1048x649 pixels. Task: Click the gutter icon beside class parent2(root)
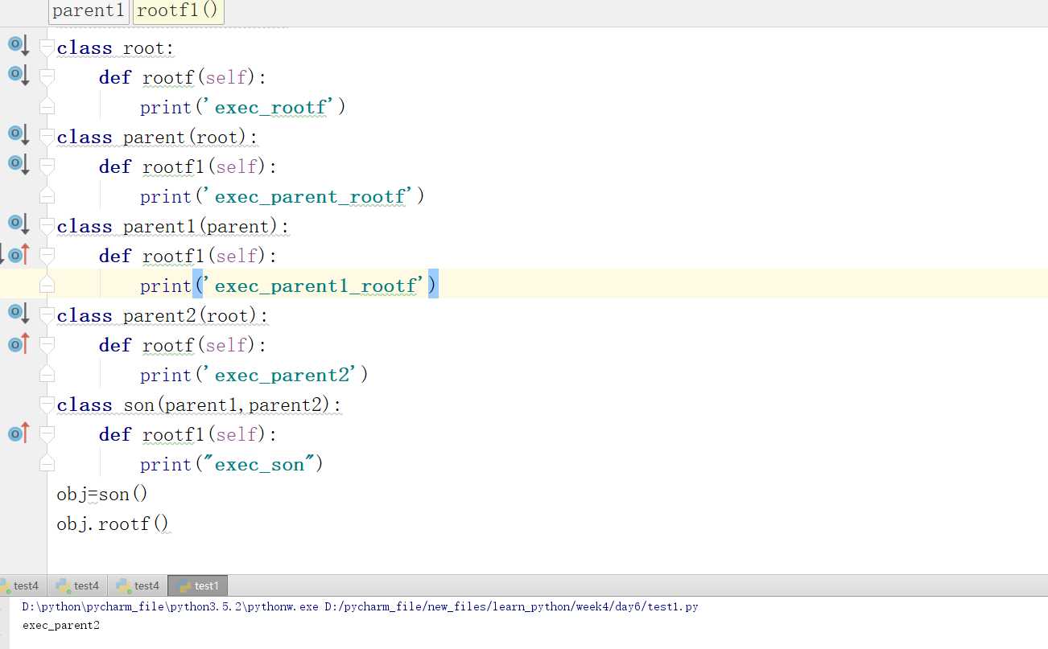click(x=19, y=313)
